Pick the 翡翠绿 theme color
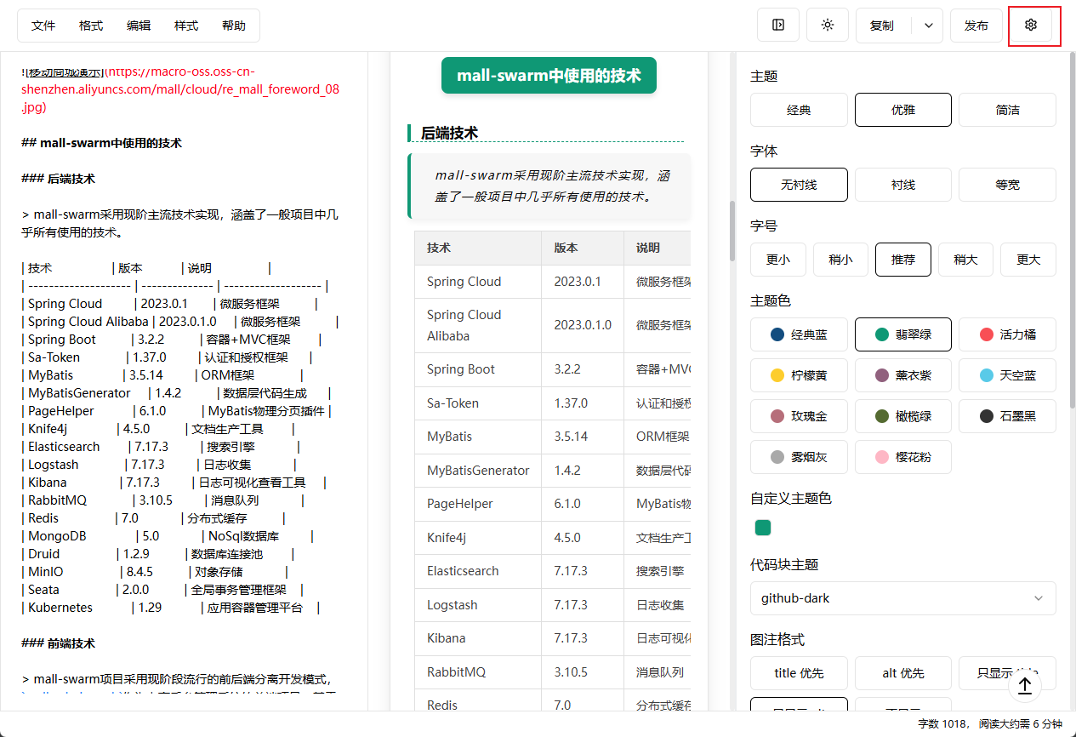Viewport: 1076px width, 737px height. tap(903, 334)
